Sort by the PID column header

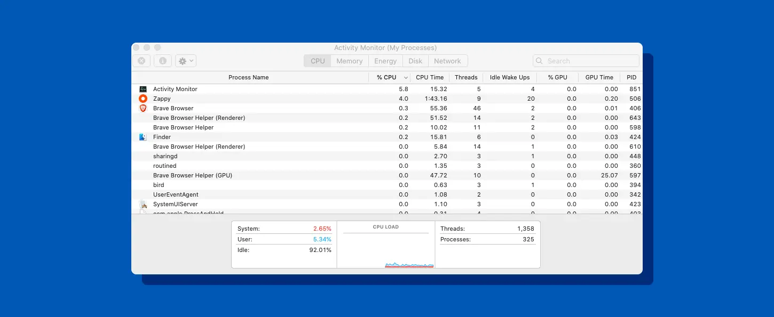(x=631, y=77)
